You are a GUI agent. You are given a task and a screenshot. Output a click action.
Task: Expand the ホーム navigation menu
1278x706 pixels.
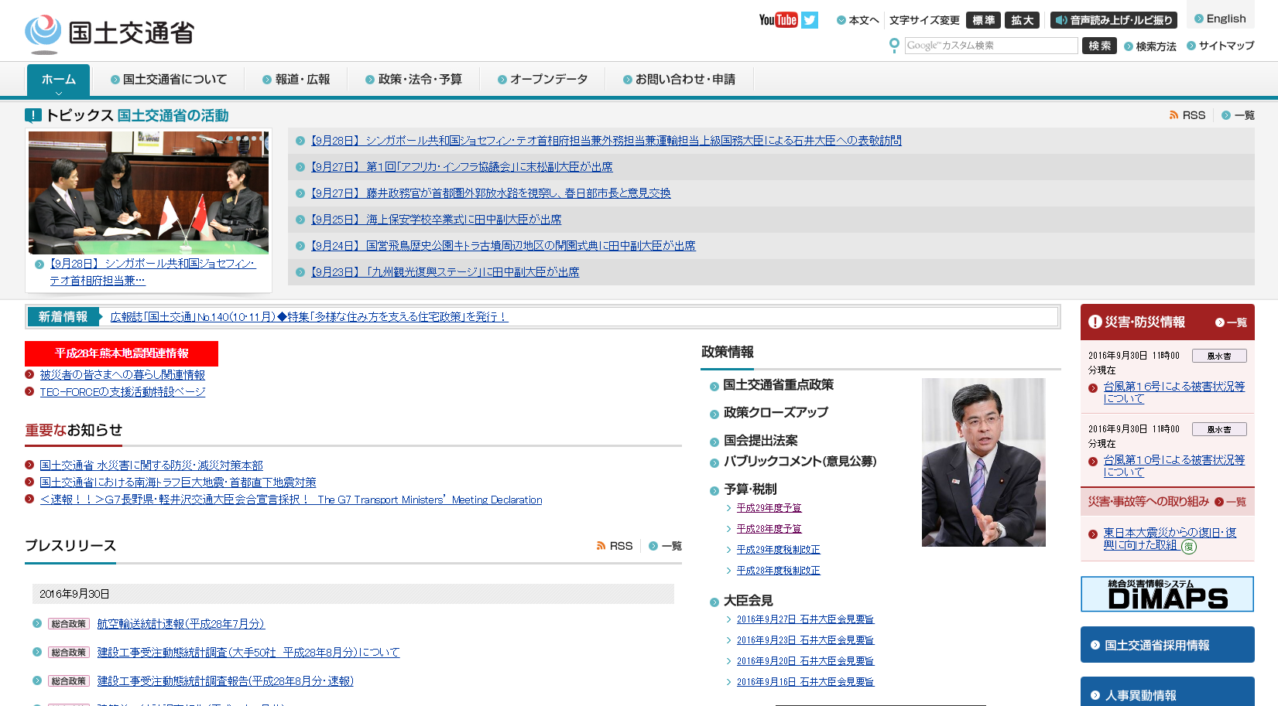click(x=58, y=79)
